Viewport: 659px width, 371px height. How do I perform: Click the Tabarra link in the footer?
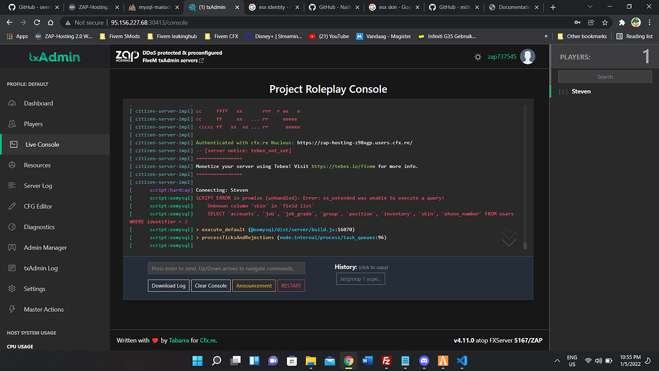[180, 340]
